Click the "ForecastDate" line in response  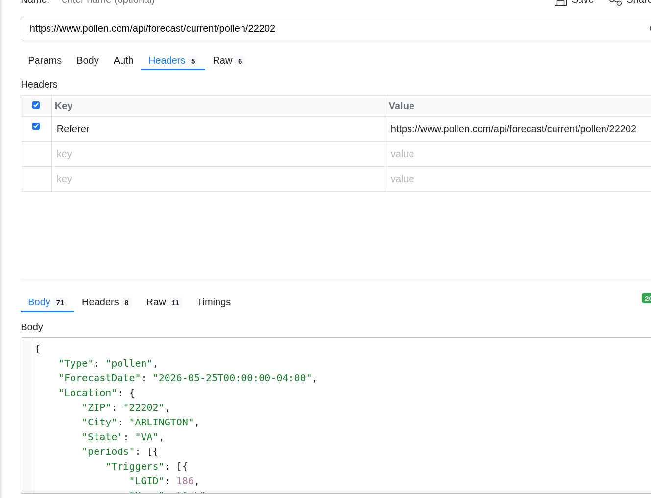point(188,378)
